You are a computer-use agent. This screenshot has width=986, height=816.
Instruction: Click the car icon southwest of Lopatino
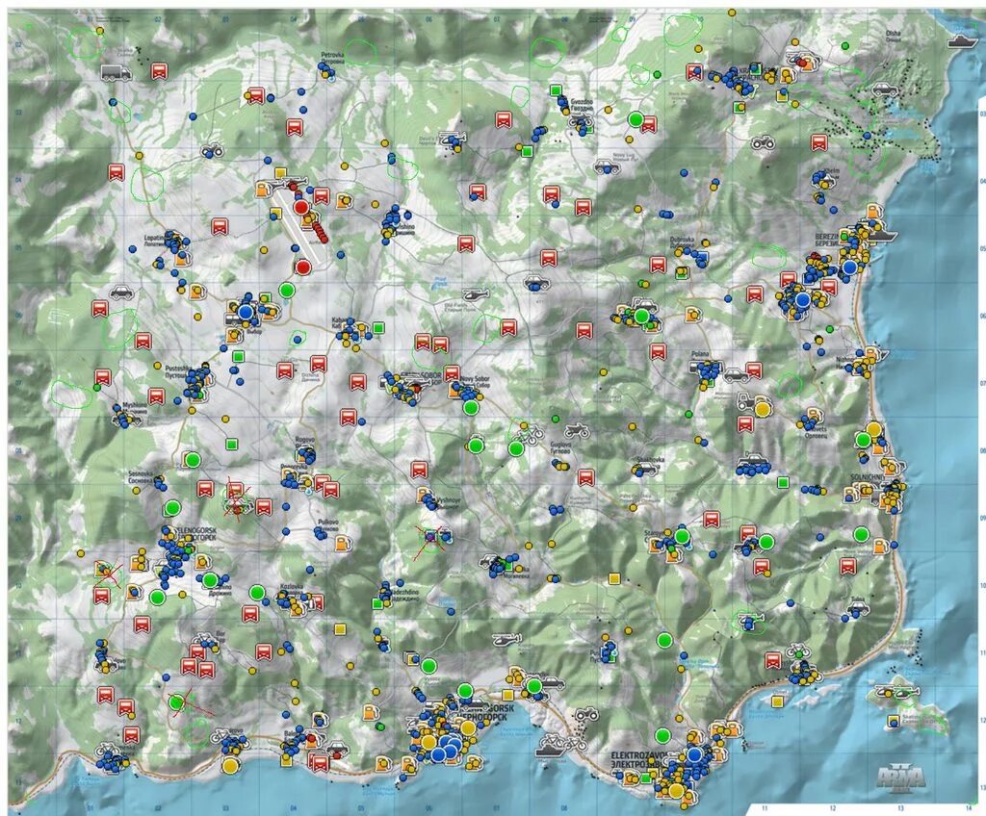click(122, 292)
